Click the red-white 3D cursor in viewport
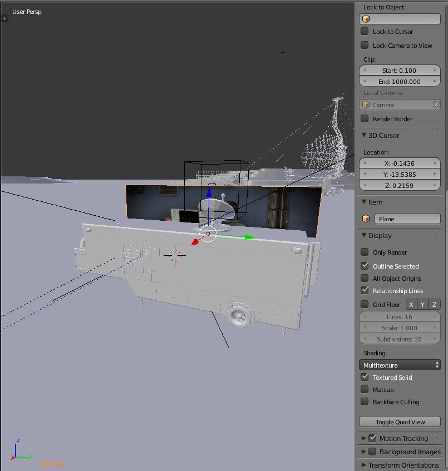Viewport: 448px width, 471px height. (x=175, y=255)
